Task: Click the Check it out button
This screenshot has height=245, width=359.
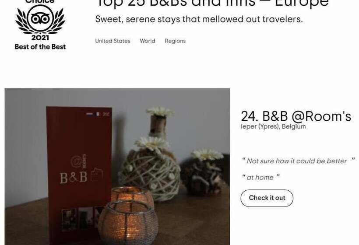Action: pos(267,198)
